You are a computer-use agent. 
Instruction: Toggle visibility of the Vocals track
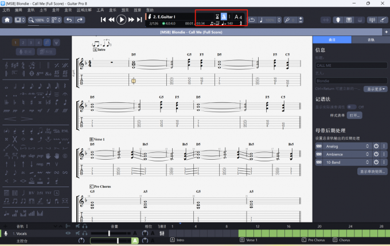tap(68, 233)
